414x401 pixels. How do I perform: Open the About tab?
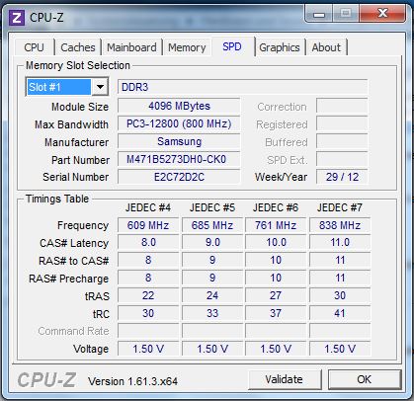(326, 47)
